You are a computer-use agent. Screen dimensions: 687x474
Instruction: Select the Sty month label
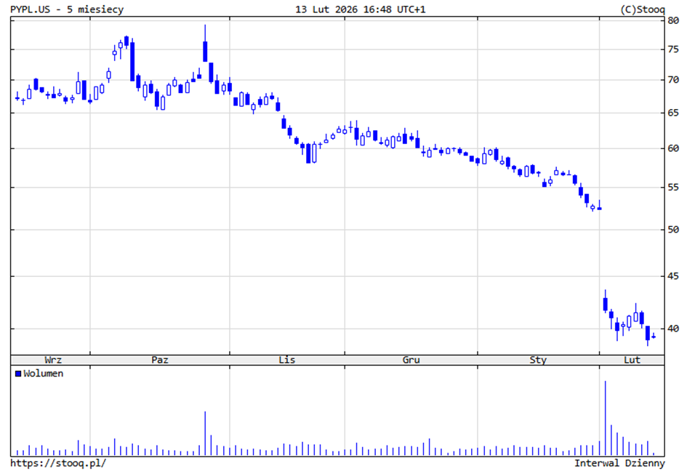point(538,360)
